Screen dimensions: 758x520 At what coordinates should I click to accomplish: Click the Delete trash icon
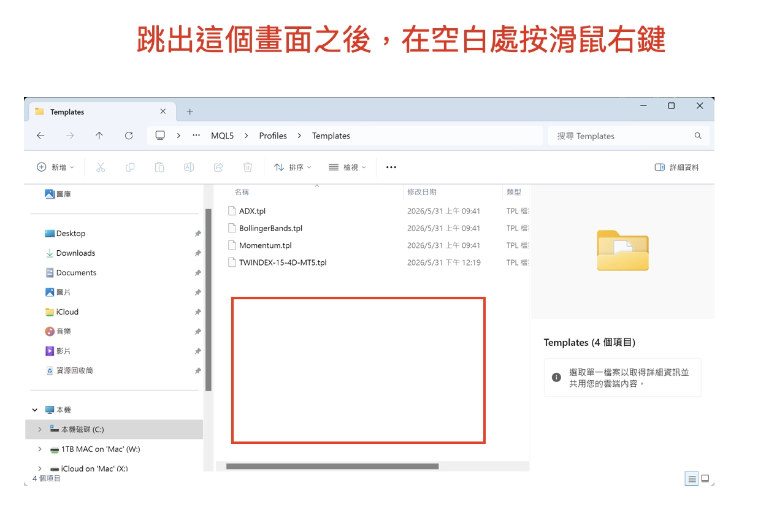pyautogui.click(x=248, y=167)
